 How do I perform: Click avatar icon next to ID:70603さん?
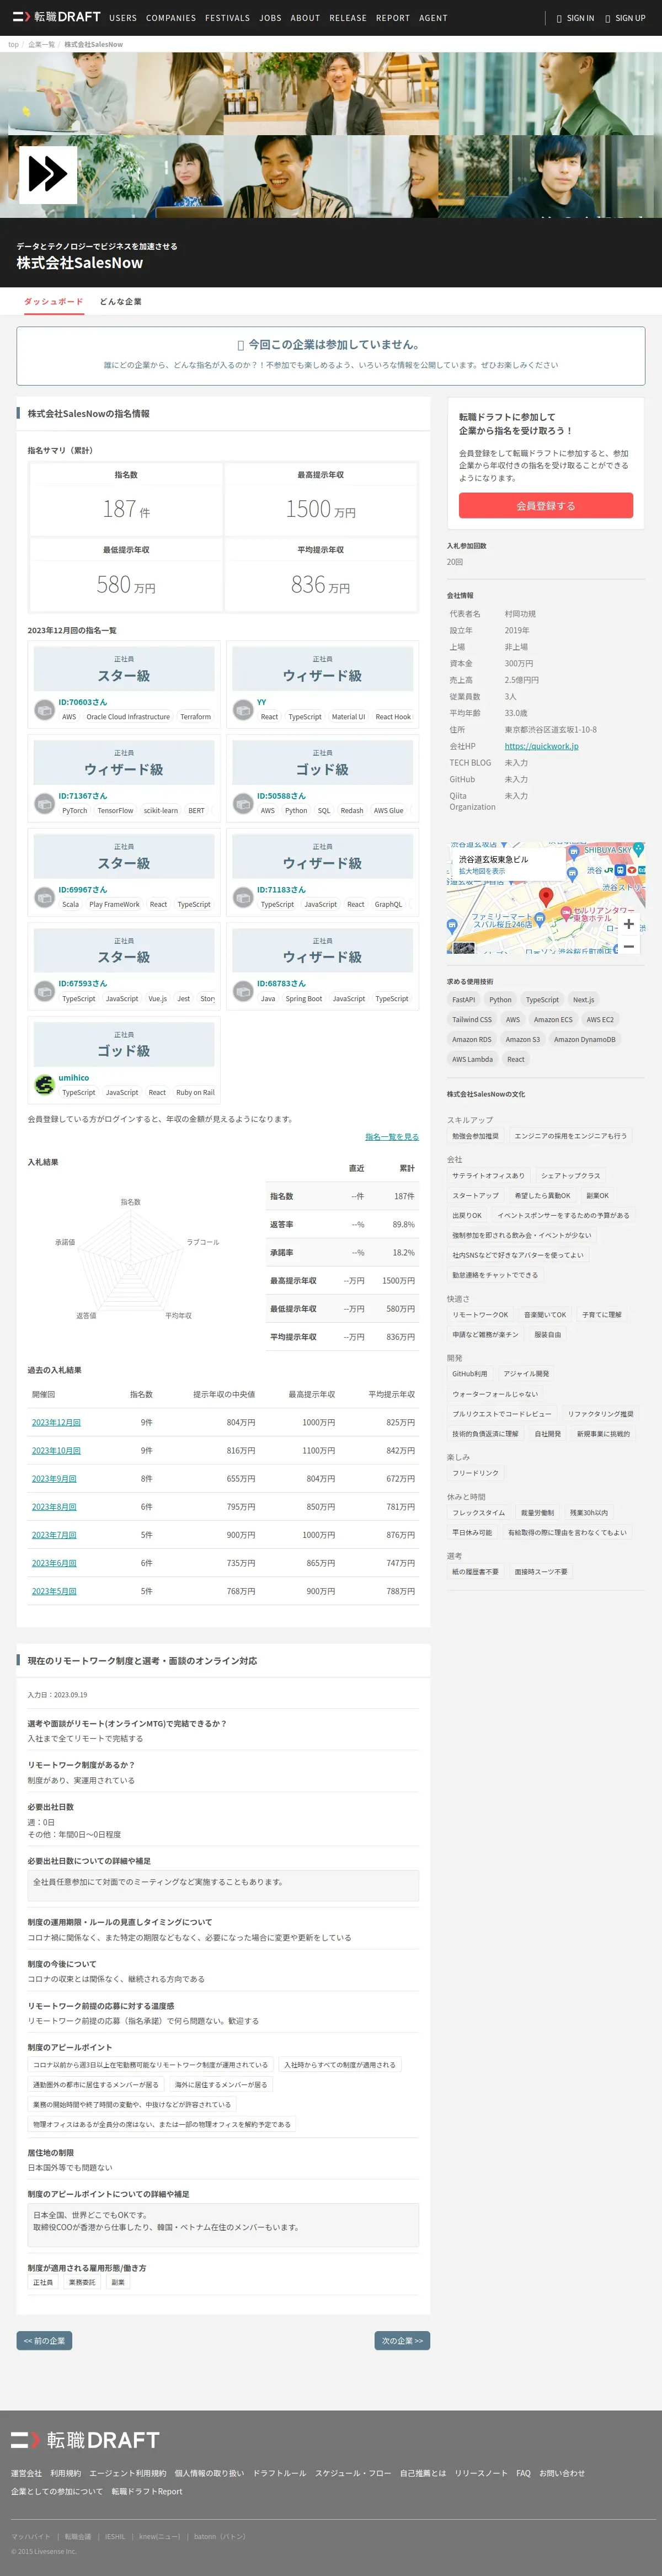(x=44, y=709)
